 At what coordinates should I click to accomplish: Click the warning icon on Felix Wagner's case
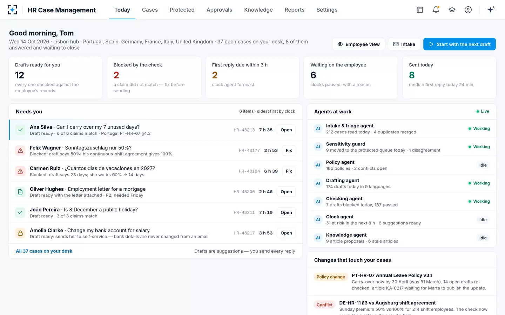(x=20, y=150)
